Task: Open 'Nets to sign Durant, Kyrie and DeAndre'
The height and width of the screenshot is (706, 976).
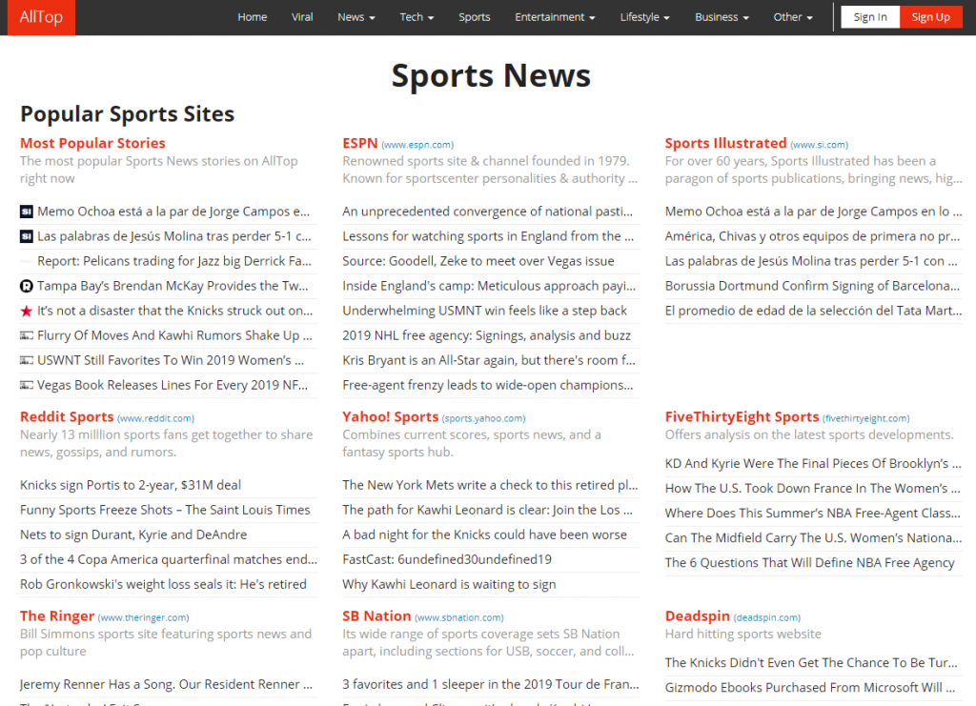Action: [x=133, y=535]
